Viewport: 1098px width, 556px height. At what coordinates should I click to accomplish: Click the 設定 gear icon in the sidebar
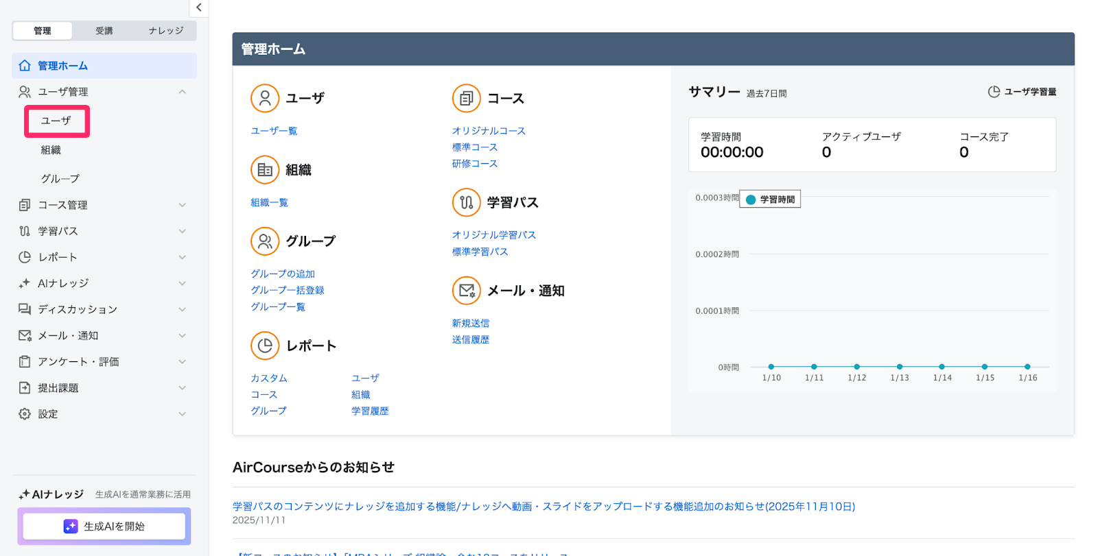25,414
